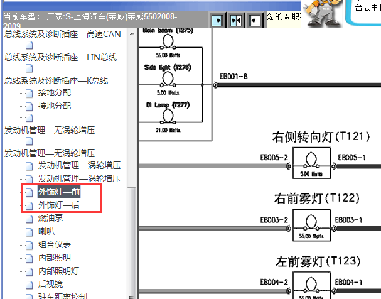Click 右前雾灯(T122) label in diagram
The image size is (381, 299).
point(317,198)
